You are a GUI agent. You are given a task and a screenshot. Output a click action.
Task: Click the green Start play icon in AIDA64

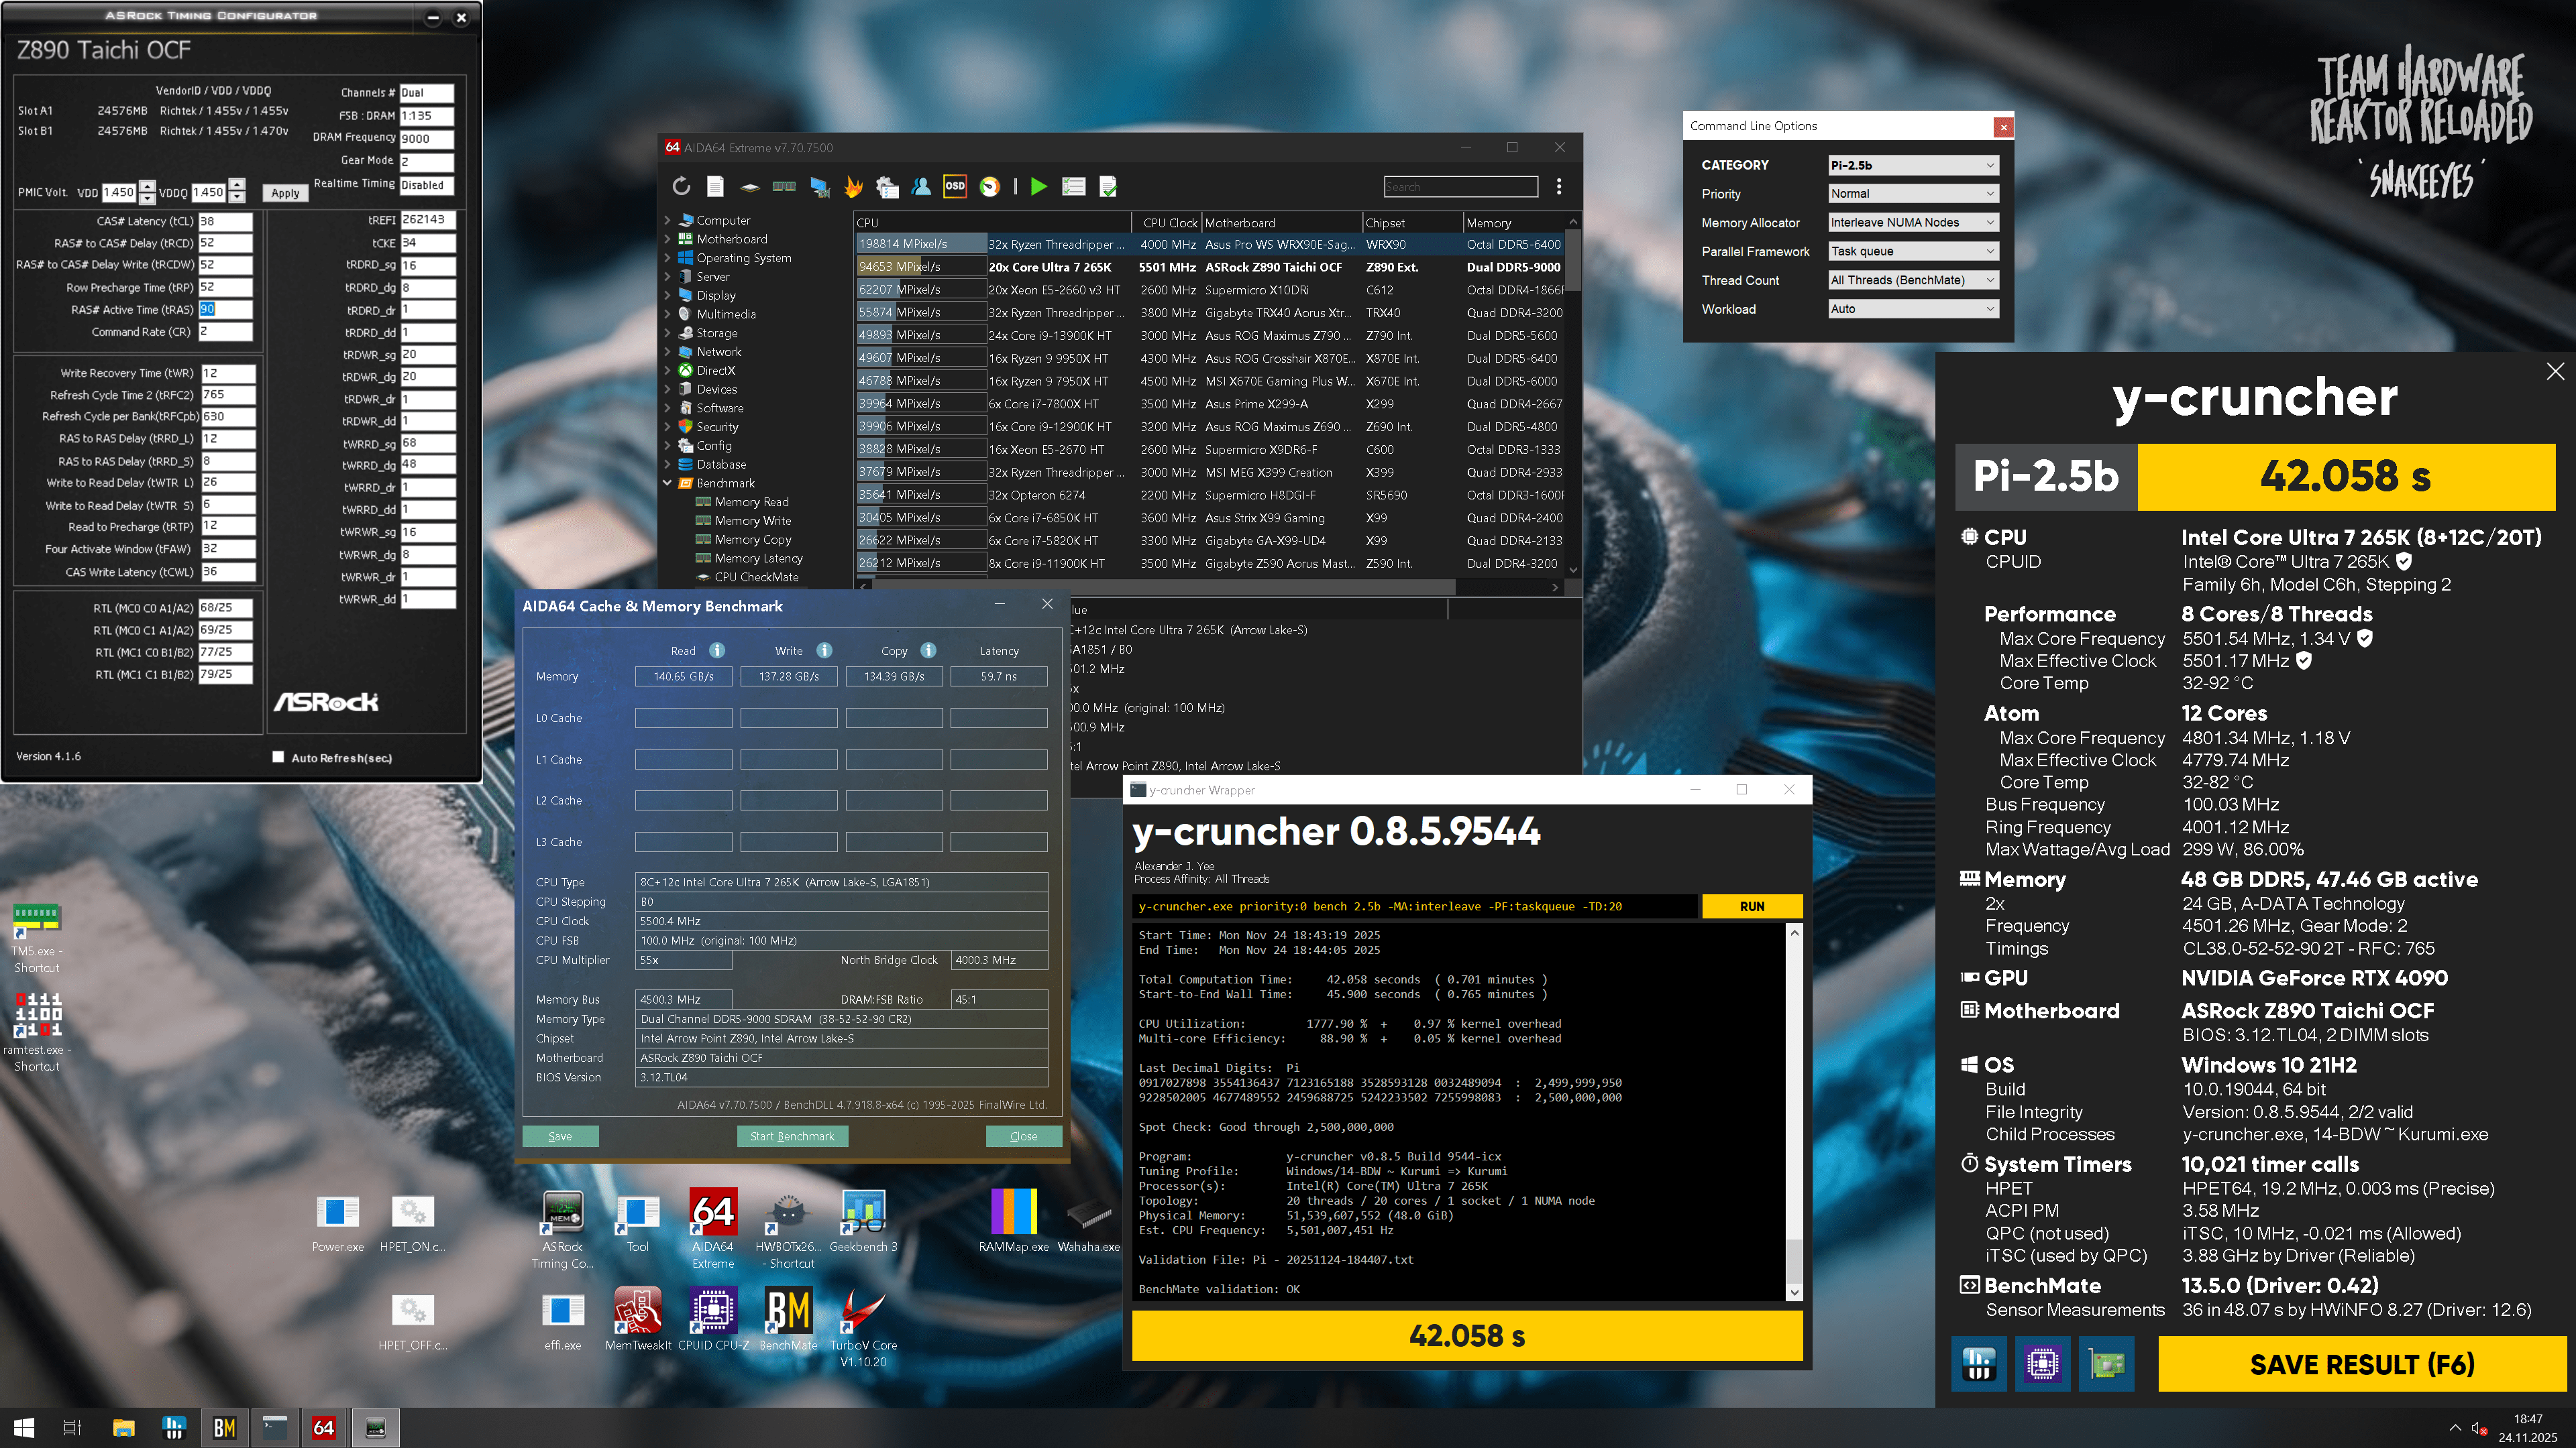pyautogui.click(x=1038, y=186)
